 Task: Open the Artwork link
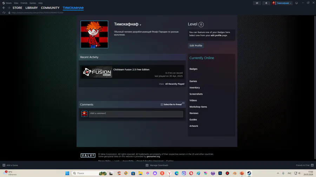pyautogui.click(x=194, y=126)
